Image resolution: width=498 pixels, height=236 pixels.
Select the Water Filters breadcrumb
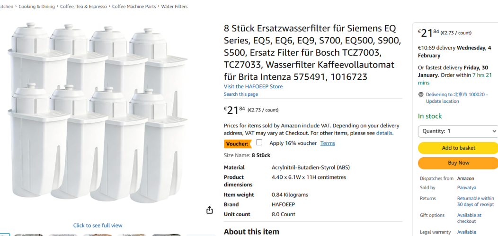174,7
